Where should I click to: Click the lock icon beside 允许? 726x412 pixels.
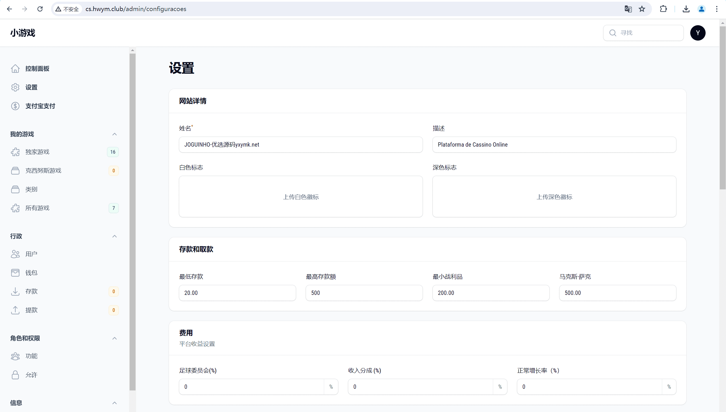coord(15,375)
